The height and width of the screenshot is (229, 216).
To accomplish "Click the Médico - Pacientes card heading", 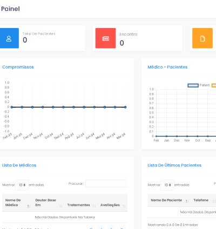I will [167, 67].
